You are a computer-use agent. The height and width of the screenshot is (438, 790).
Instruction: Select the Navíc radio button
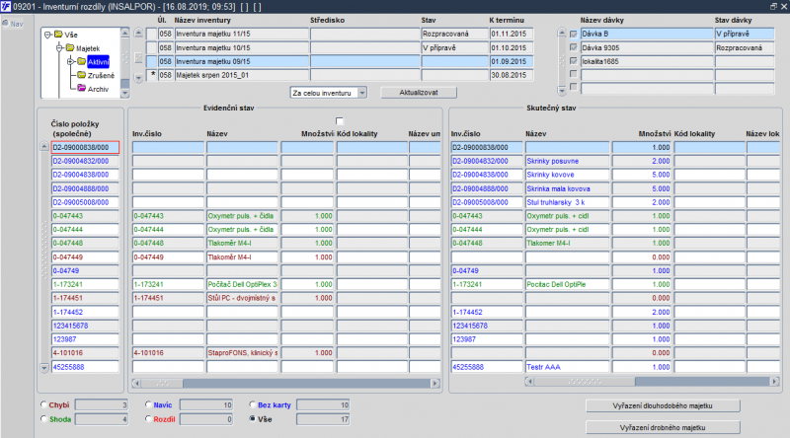(x=148, y=404)
